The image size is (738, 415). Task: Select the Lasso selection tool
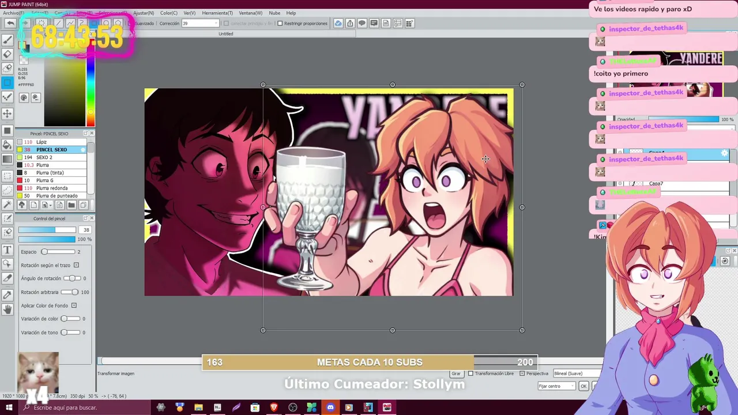7,190
